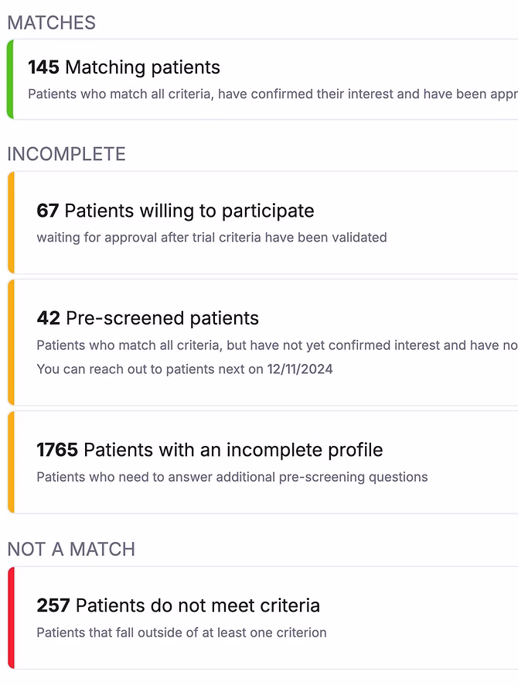518x686 pixels.
Task: Select the MATCHES section heading
Action: pos(51,22)
